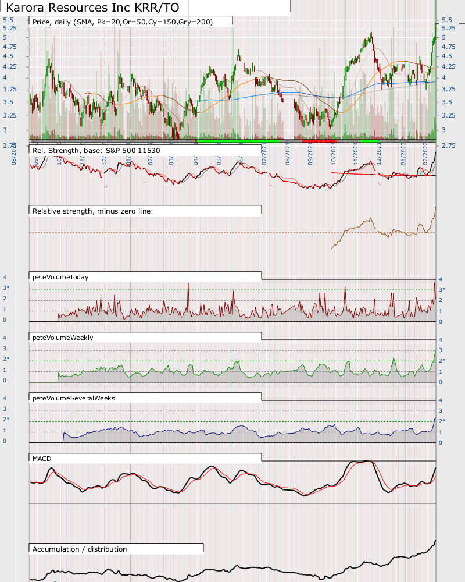Click 3.25 on the left price axis
This screenshot has height=582, width=465.
(10, 115)
